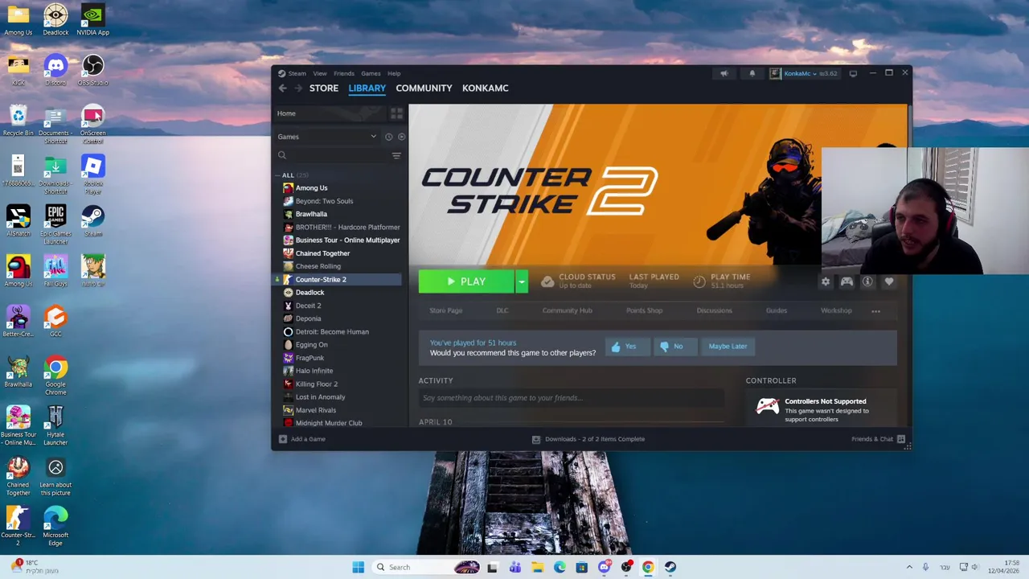Open File Explorer from the taskbar
This screenshot has height=579, width=1029.
(x=537, y=567)
